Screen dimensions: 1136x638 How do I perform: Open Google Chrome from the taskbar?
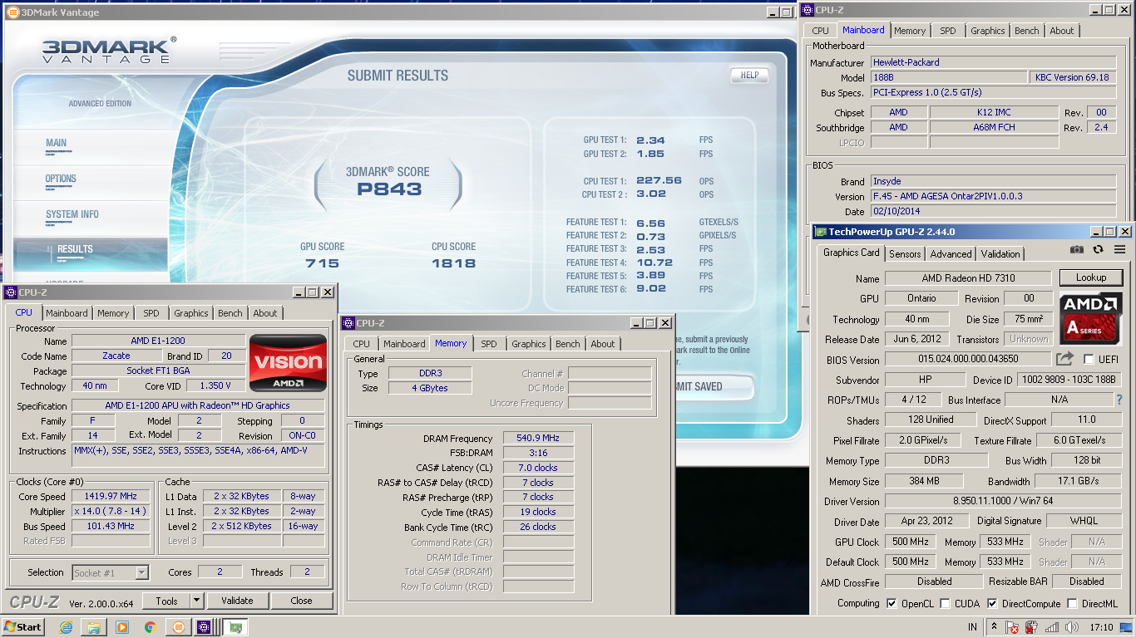pos(150,627)
